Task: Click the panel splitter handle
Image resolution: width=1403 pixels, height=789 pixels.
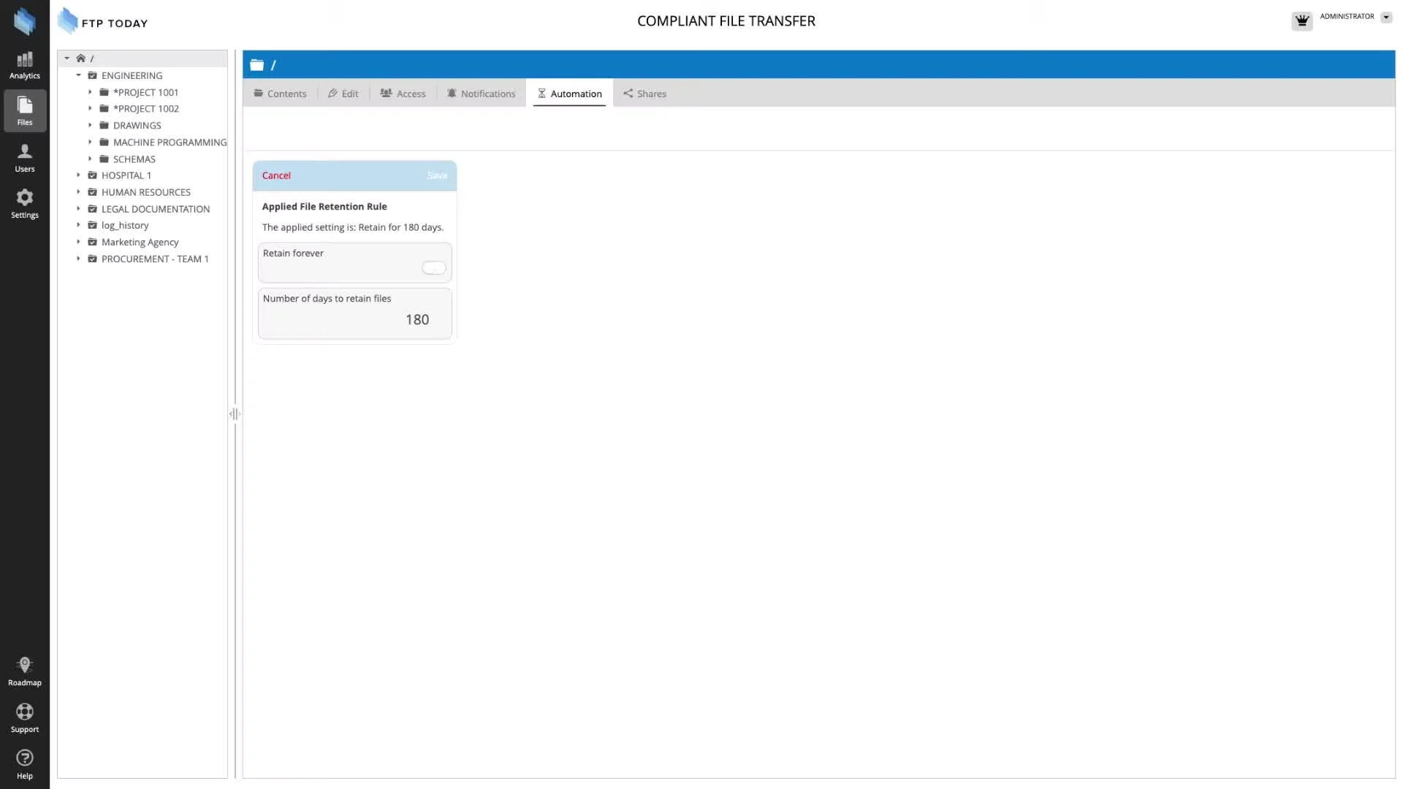Action: [x=235, y=414]
